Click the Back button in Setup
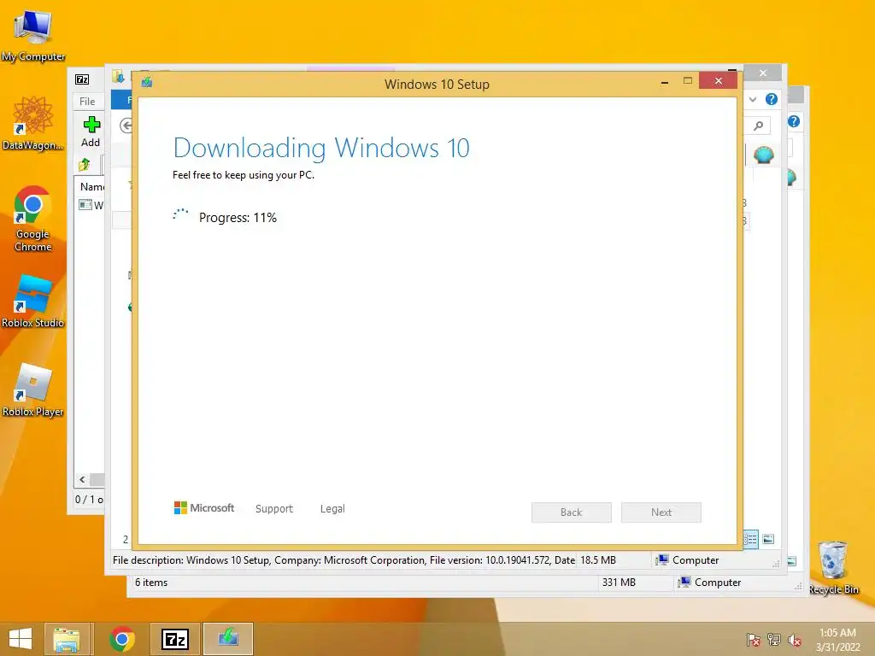Viewport: 875px width, 656px height. [572, 512]
